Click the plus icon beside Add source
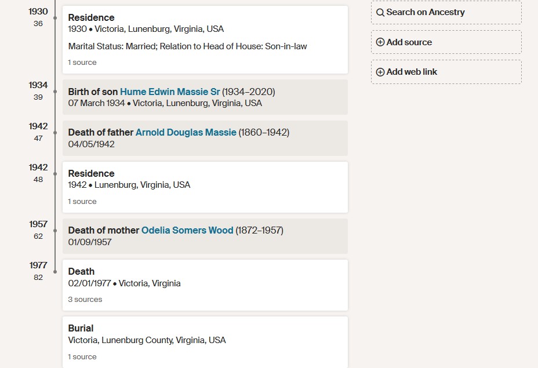The image size is (538, 368). (x=380, y=42)
